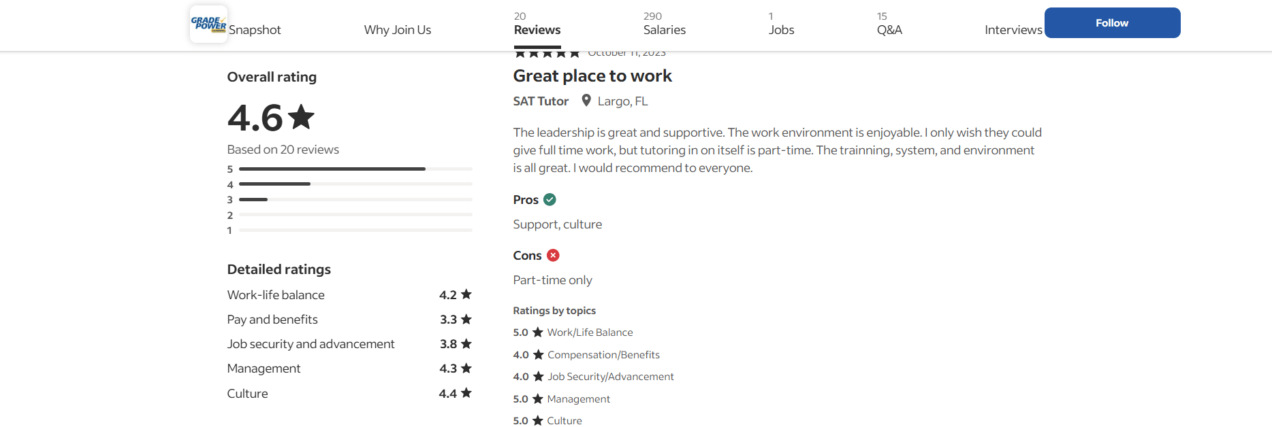This screenshot has width=1272, height=427.
Task: Click the star next to Work-life balance 4.2
Action: pyautogui.click(x=466, y=294)
